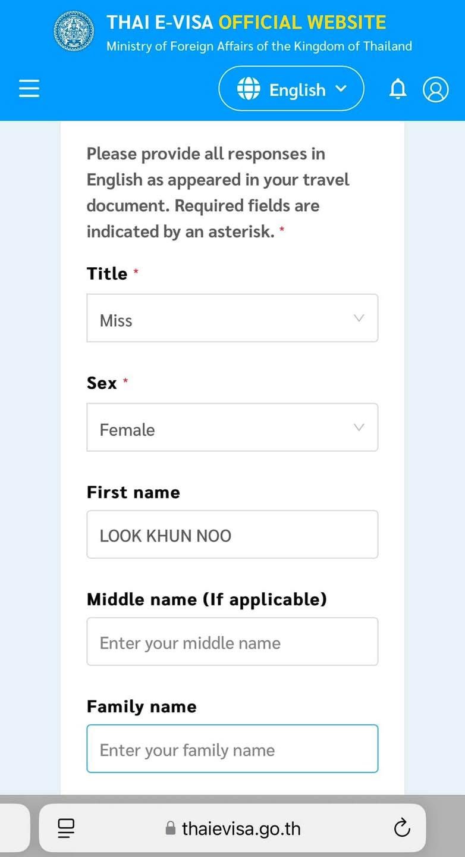465x857 pixels.
Task: Open the Sex dropdown showing Female
Action: (232, 427)
